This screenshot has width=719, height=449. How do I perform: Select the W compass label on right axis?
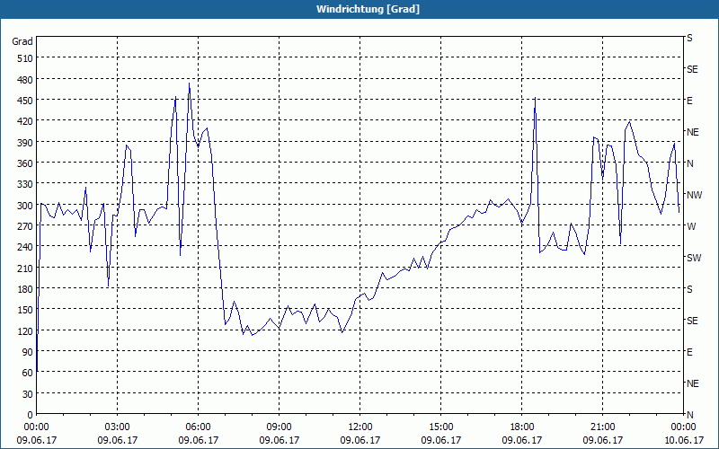691,226
